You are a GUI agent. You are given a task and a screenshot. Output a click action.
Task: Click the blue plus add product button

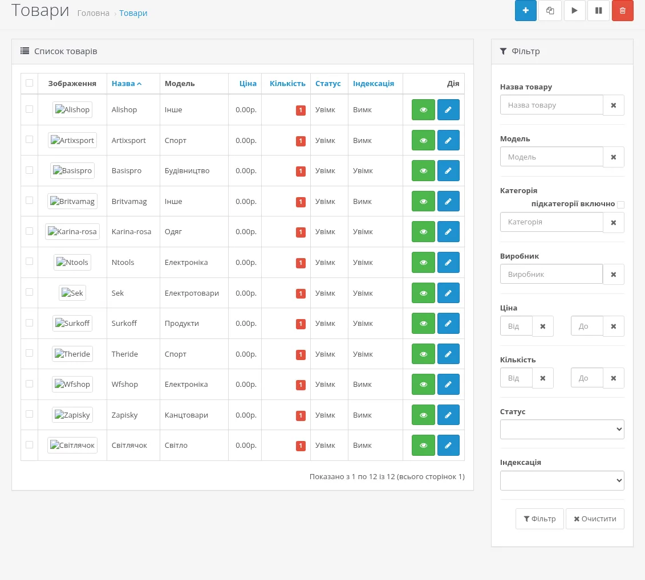coord(525,10)
